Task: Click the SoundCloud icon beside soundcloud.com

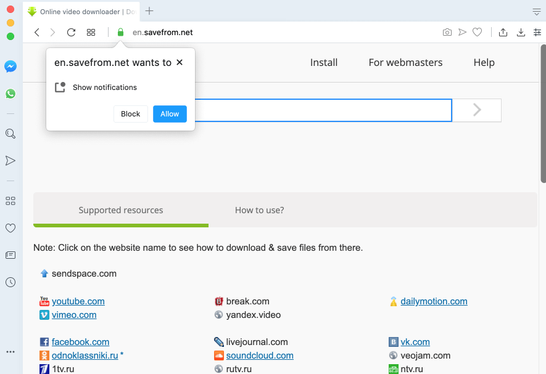Action: [x=218, y=356]
